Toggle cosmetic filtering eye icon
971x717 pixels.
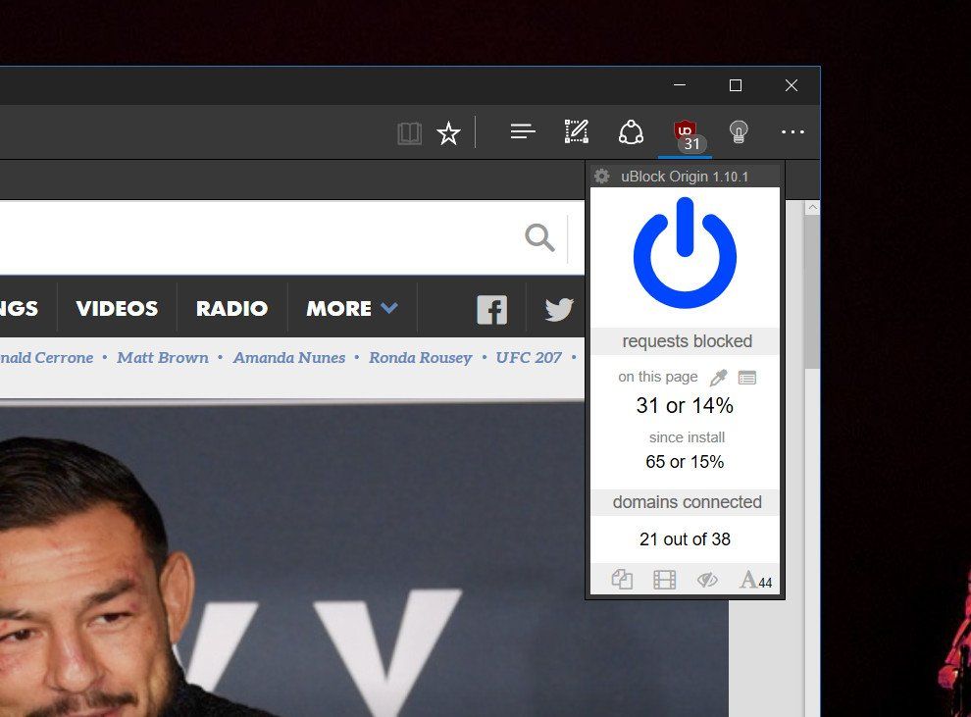(707, 580)
